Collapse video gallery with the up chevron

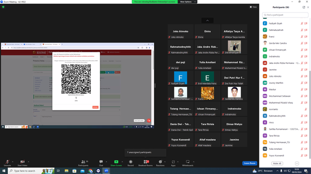(x=207, y=20)
